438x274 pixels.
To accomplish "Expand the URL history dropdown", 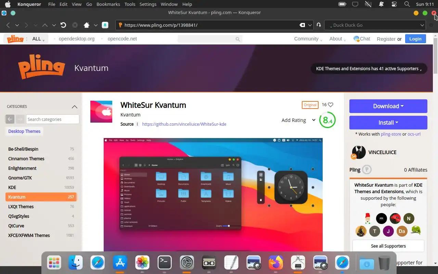I will [x=310, y=25].
